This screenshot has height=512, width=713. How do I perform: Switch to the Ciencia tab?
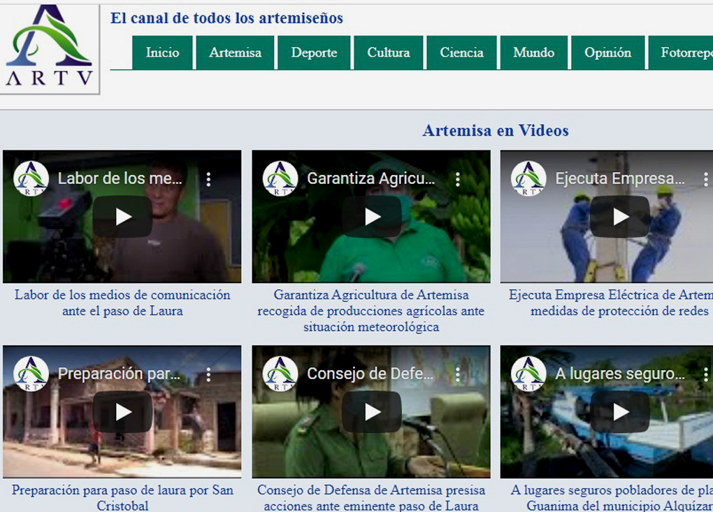[461, 52]
